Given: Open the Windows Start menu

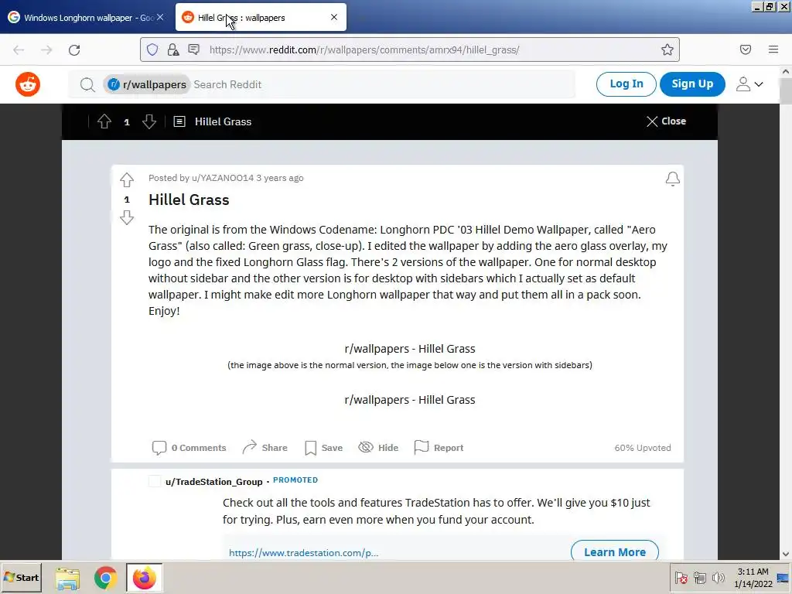Looking at the screenshot, I should [21, 577].
